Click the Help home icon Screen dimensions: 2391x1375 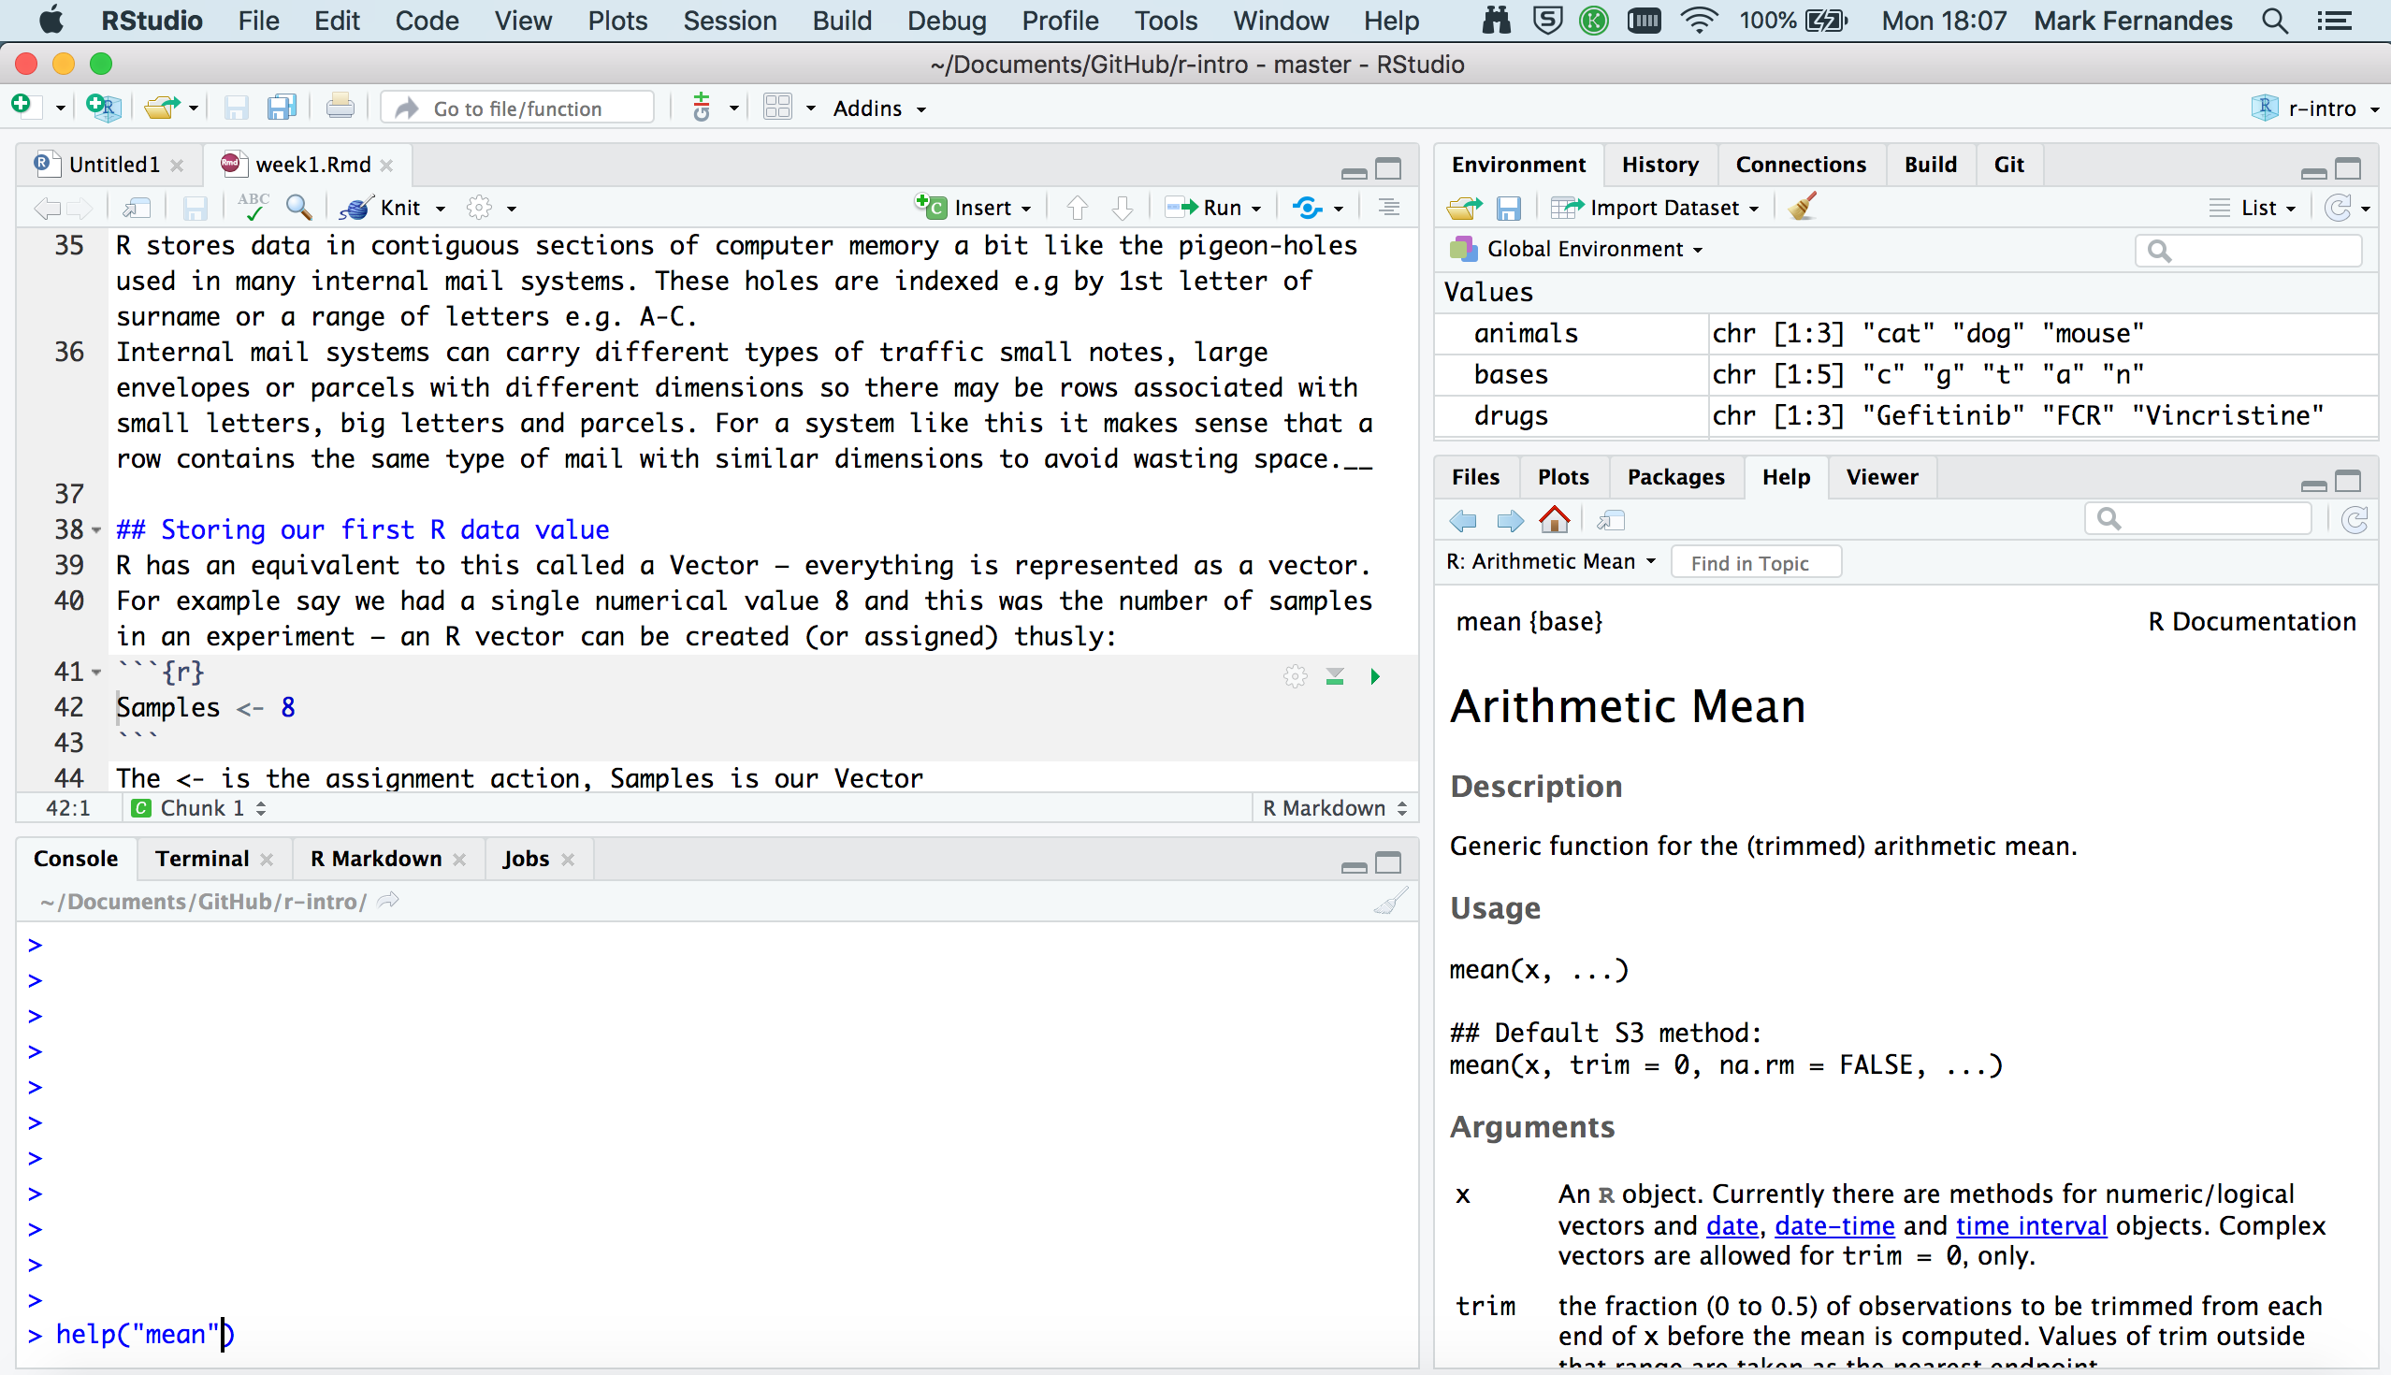[1555, 519]
